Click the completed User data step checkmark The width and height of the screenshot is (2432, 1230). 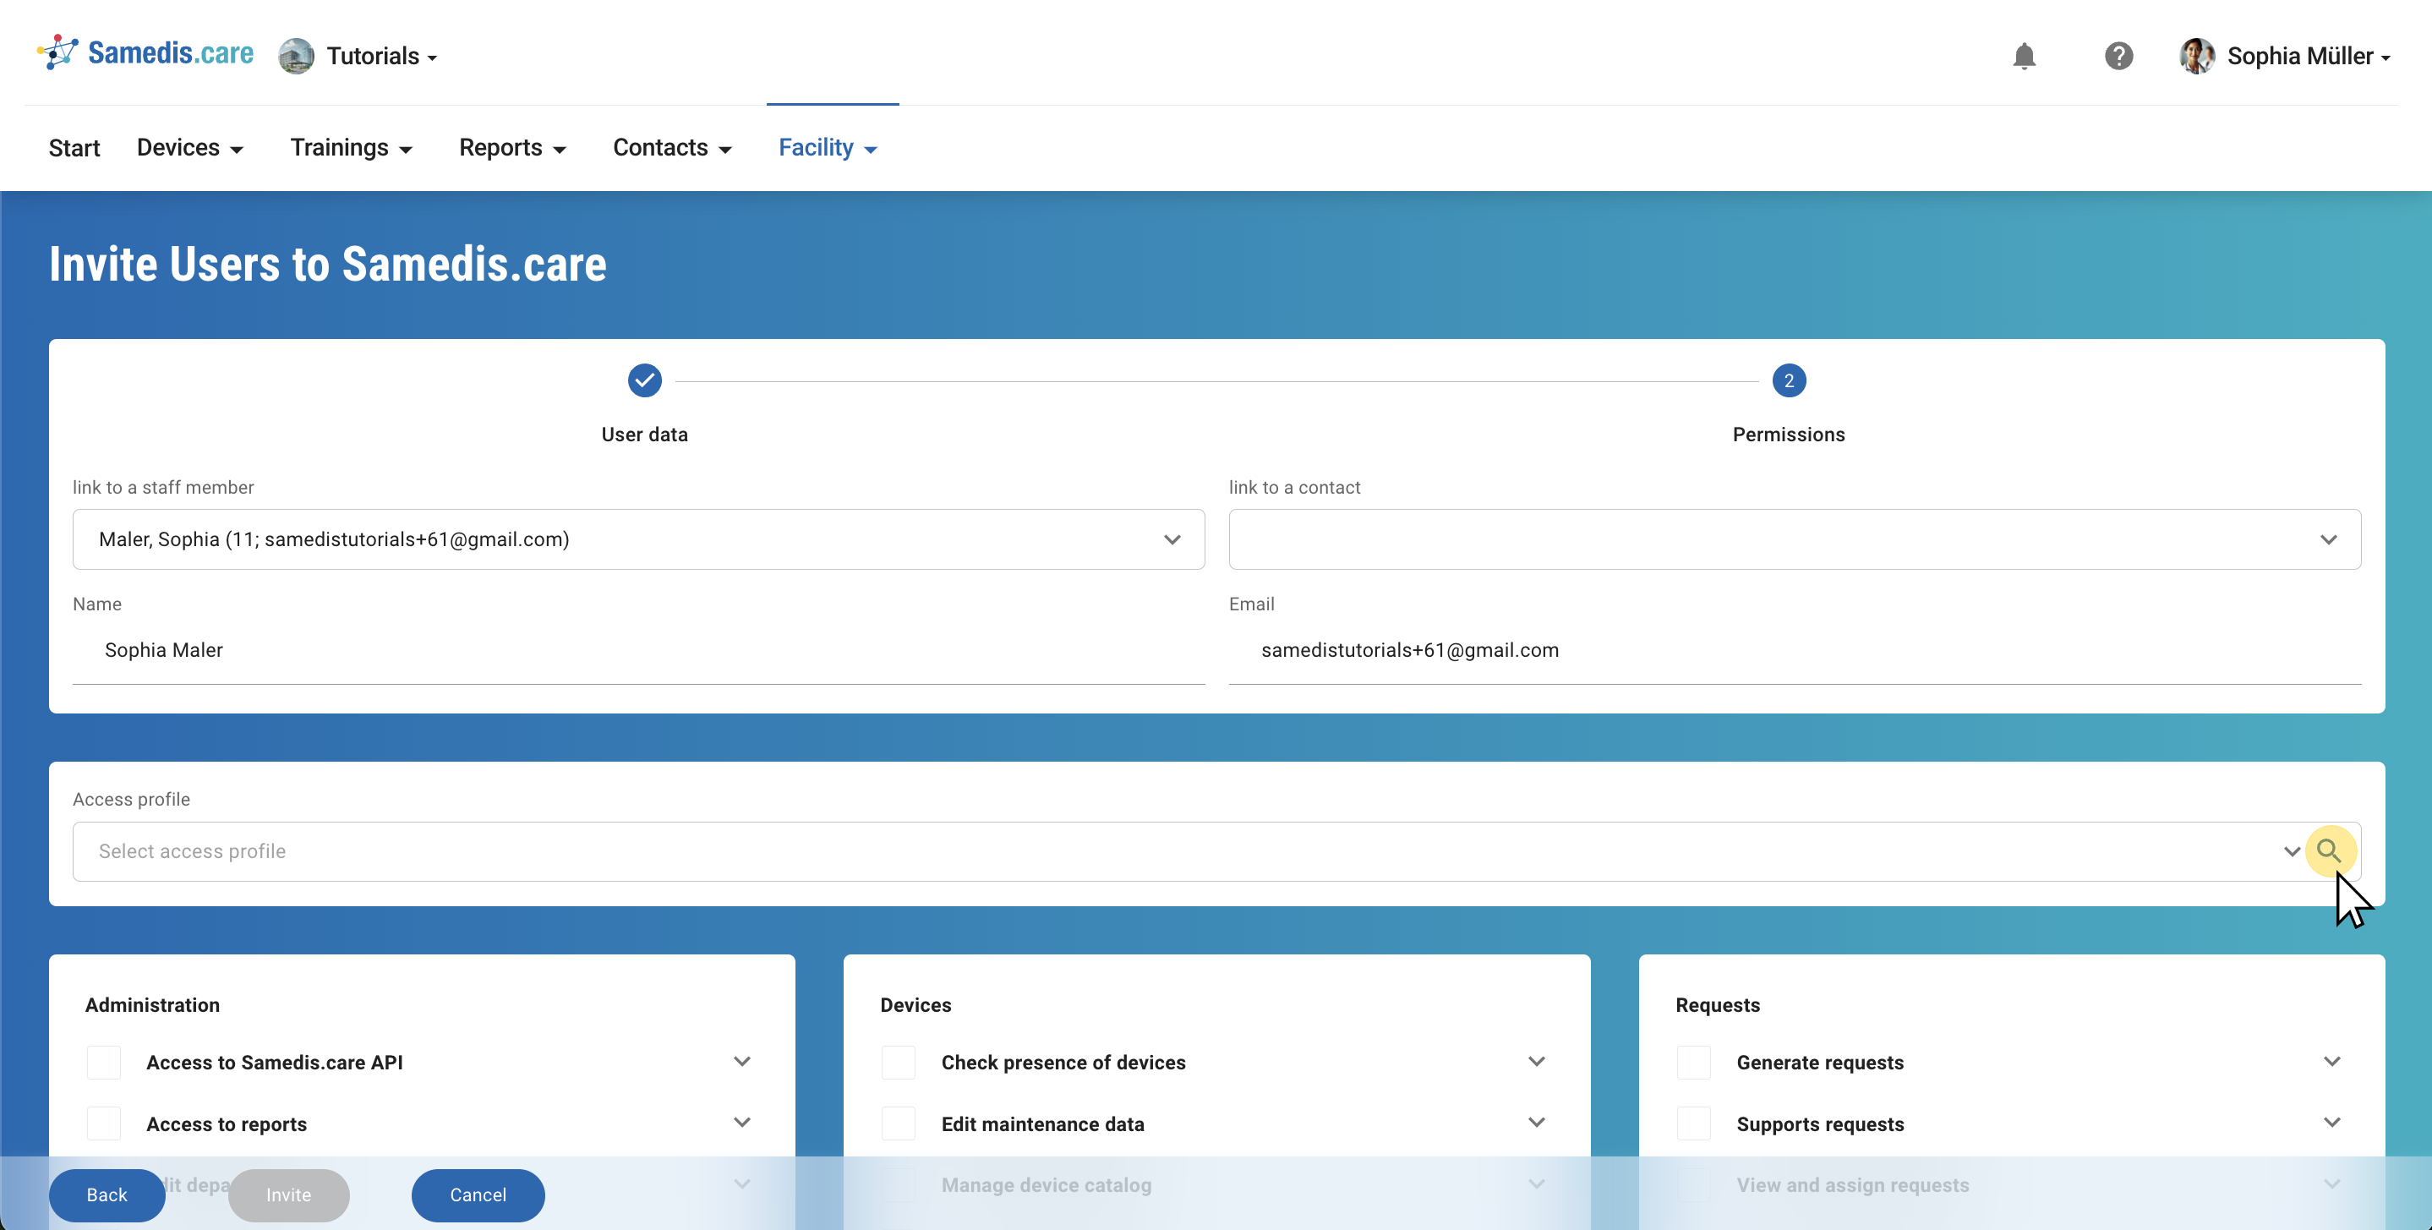tap(644, 380)
